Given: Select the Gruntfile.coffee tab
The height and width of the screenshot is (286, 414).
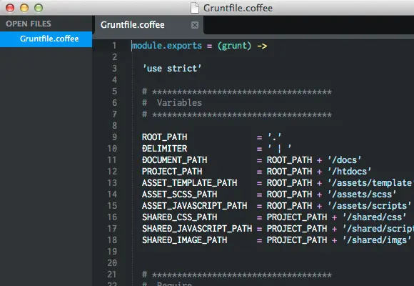Looking at the screenshot, I should click(x=133, y=25).
